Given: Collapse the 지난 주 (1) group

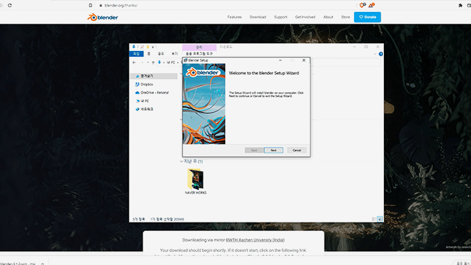Looking at the screenshot, I should [181, 162].
